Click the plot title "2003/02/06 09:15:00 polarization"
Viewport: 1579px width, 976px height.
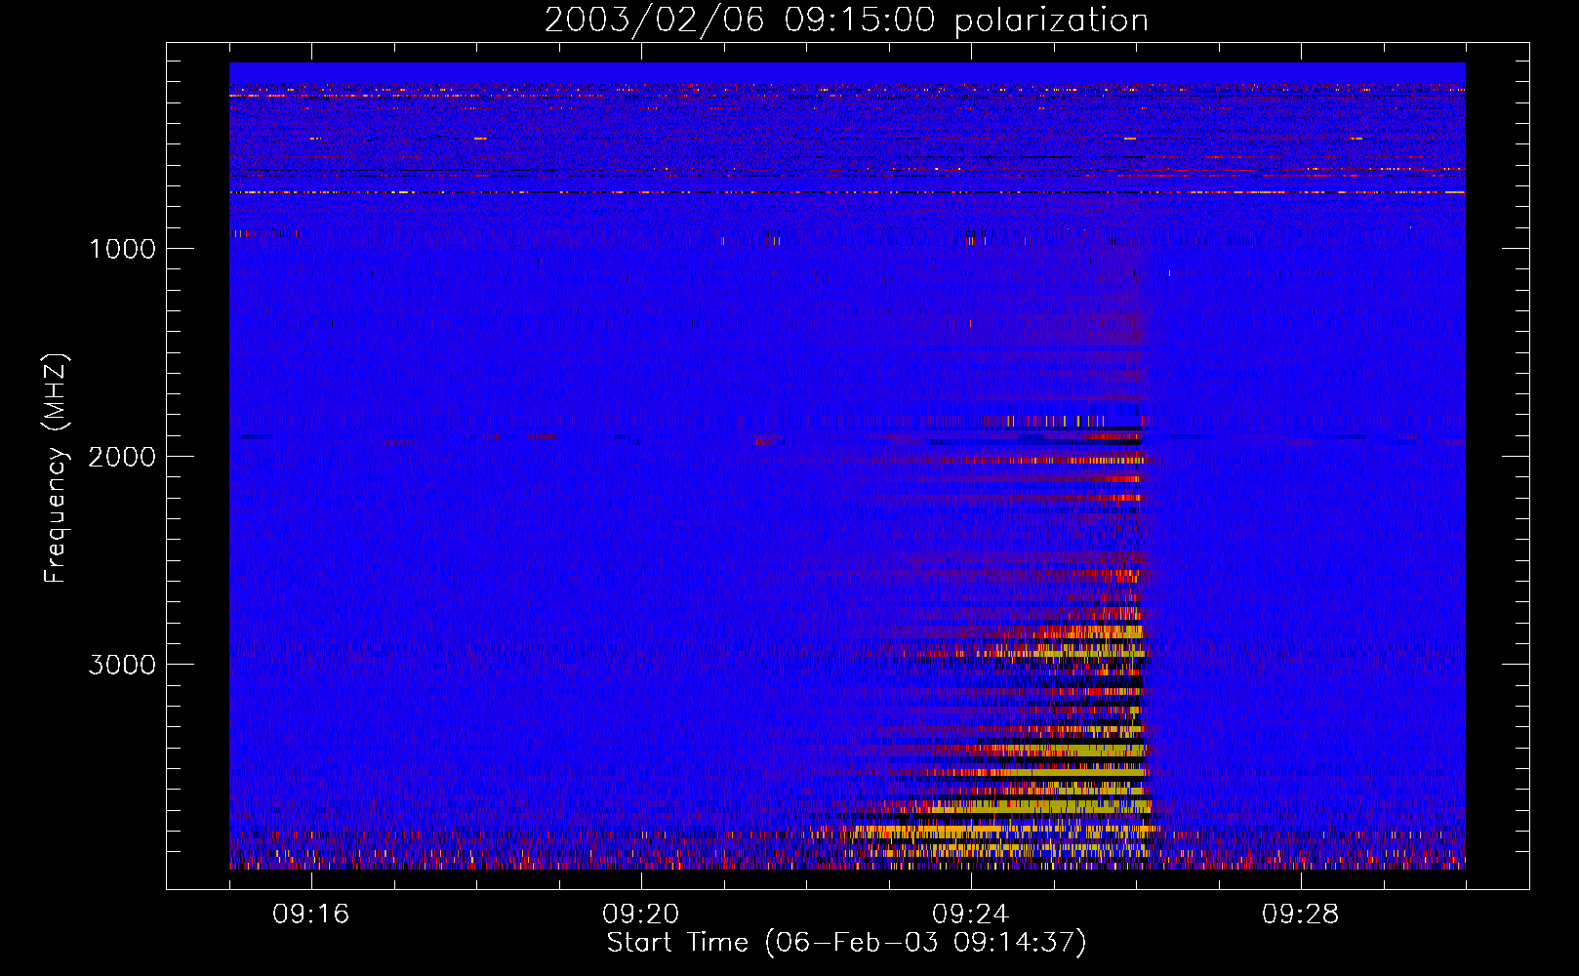point(846,20)
